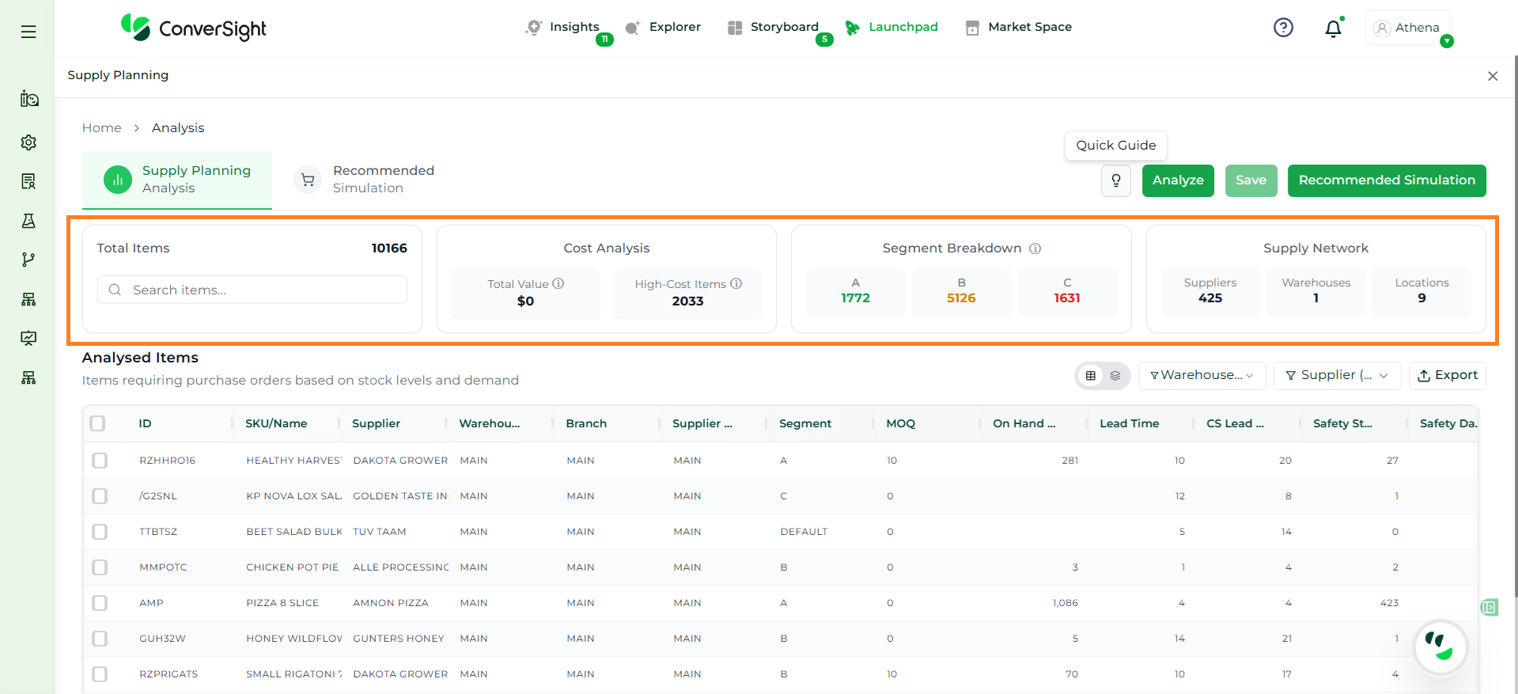
Task: Tick the checkbox for AMP row
Action: 100,603
